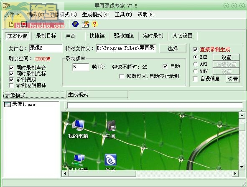Click the 选择 folder button
This screenshot has width=247, height=187.
point(173,48)
